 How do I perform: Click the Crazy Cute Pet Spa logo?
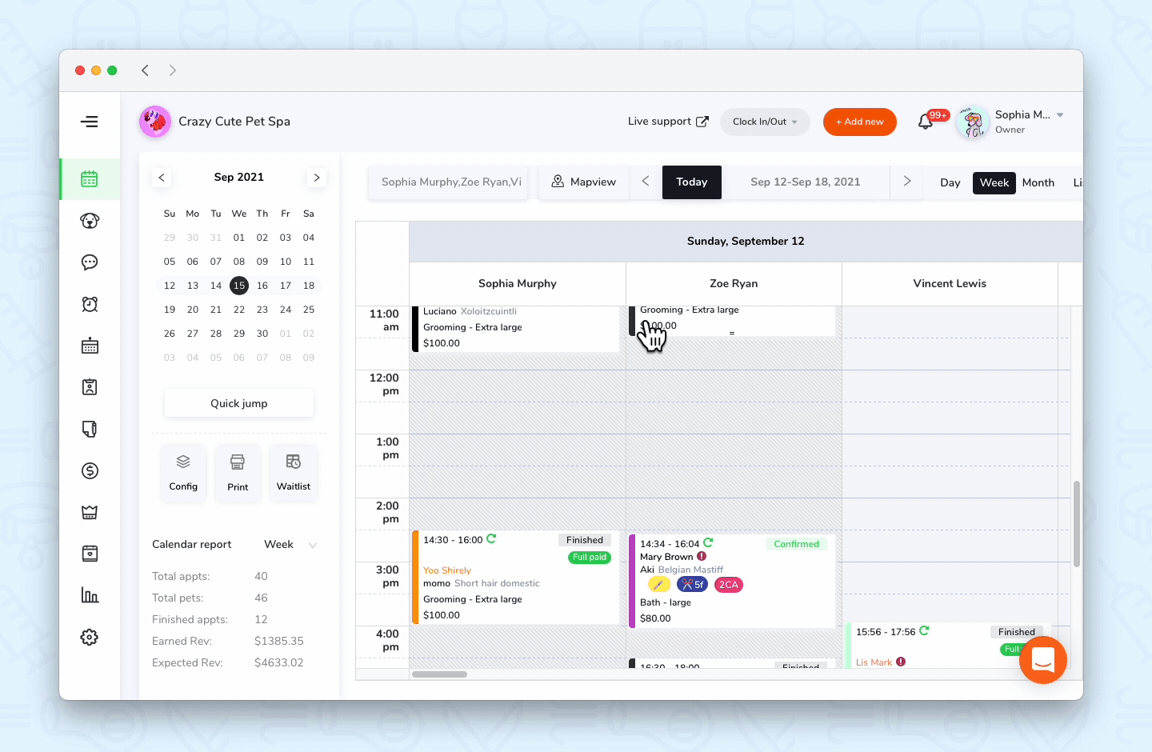coord(155,122)
